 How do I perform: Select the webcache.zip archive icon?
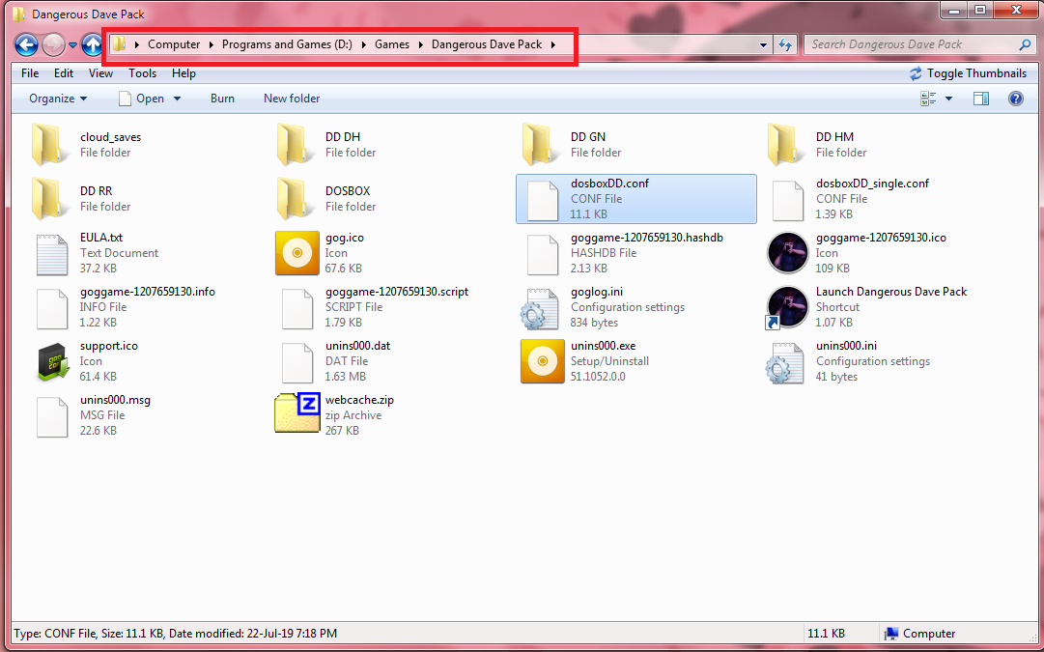click(297, 412)
